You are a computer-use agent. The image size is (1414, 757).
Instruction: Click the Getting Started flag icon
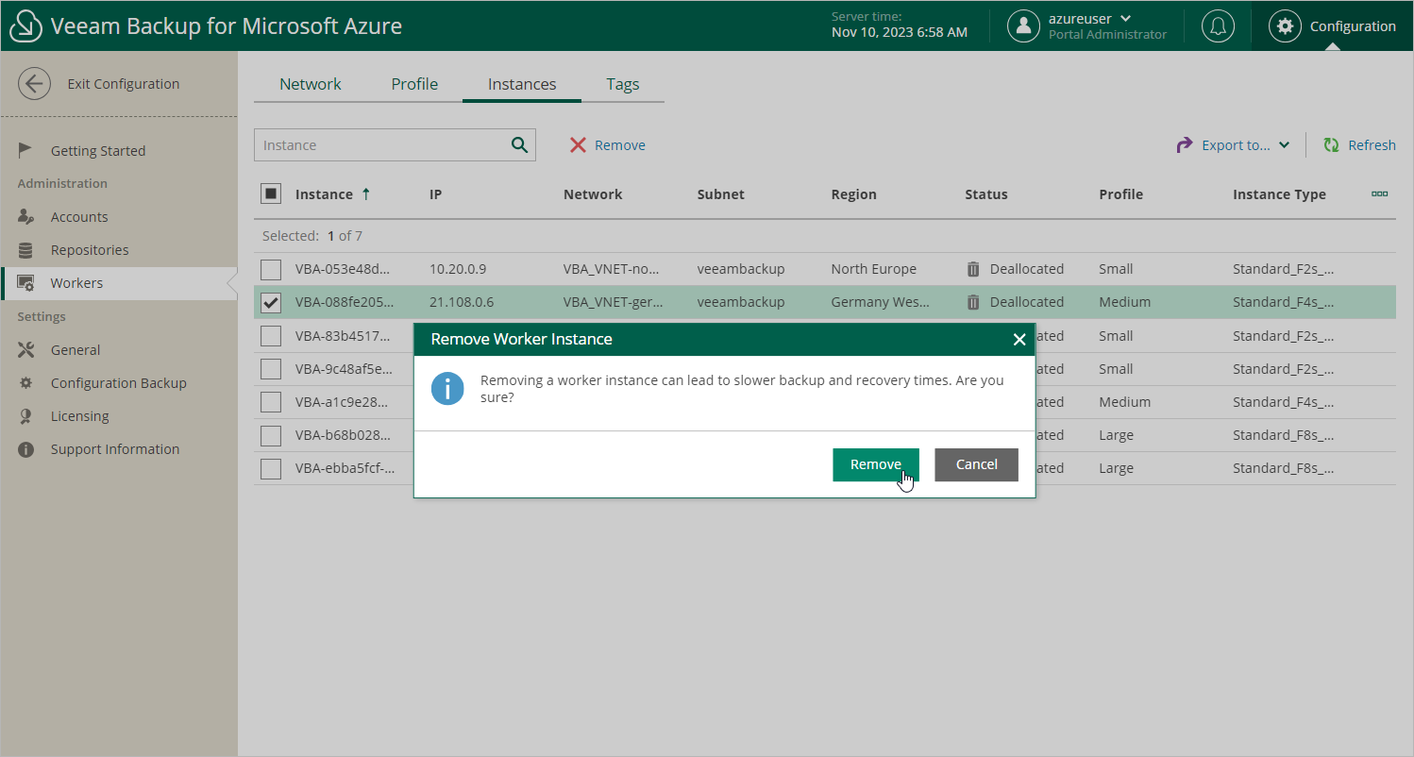(26, 150)
